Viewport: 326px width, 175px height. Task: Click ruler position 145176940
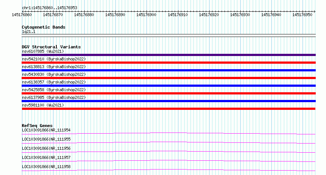point(271,15)
